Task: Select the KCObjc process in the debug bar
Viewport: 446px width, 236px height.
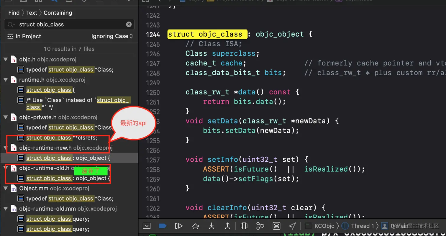Action: coord(320,226)
